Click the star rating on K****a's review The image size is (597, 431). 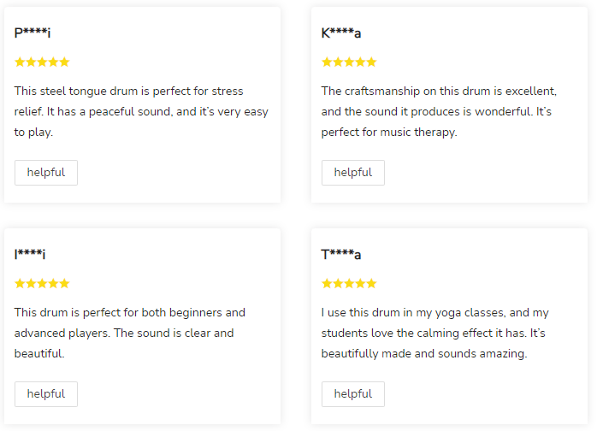point(349,62)
